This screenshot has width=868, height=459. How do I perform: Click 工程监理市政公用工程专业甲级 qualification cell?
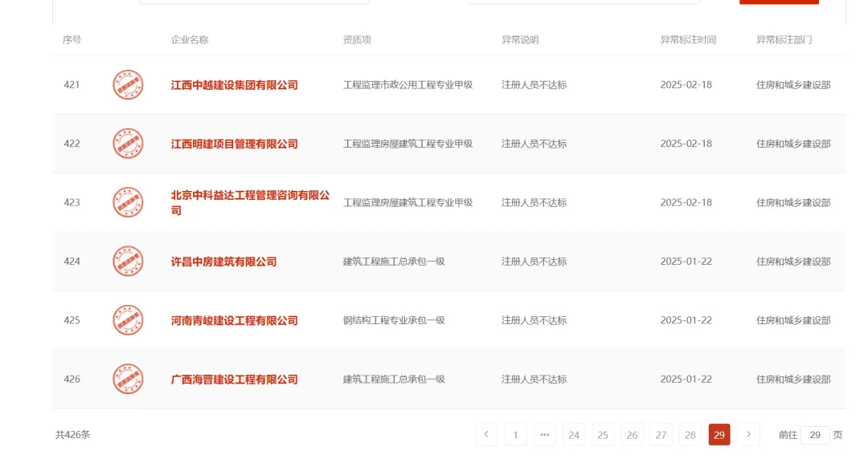point(408,85)
